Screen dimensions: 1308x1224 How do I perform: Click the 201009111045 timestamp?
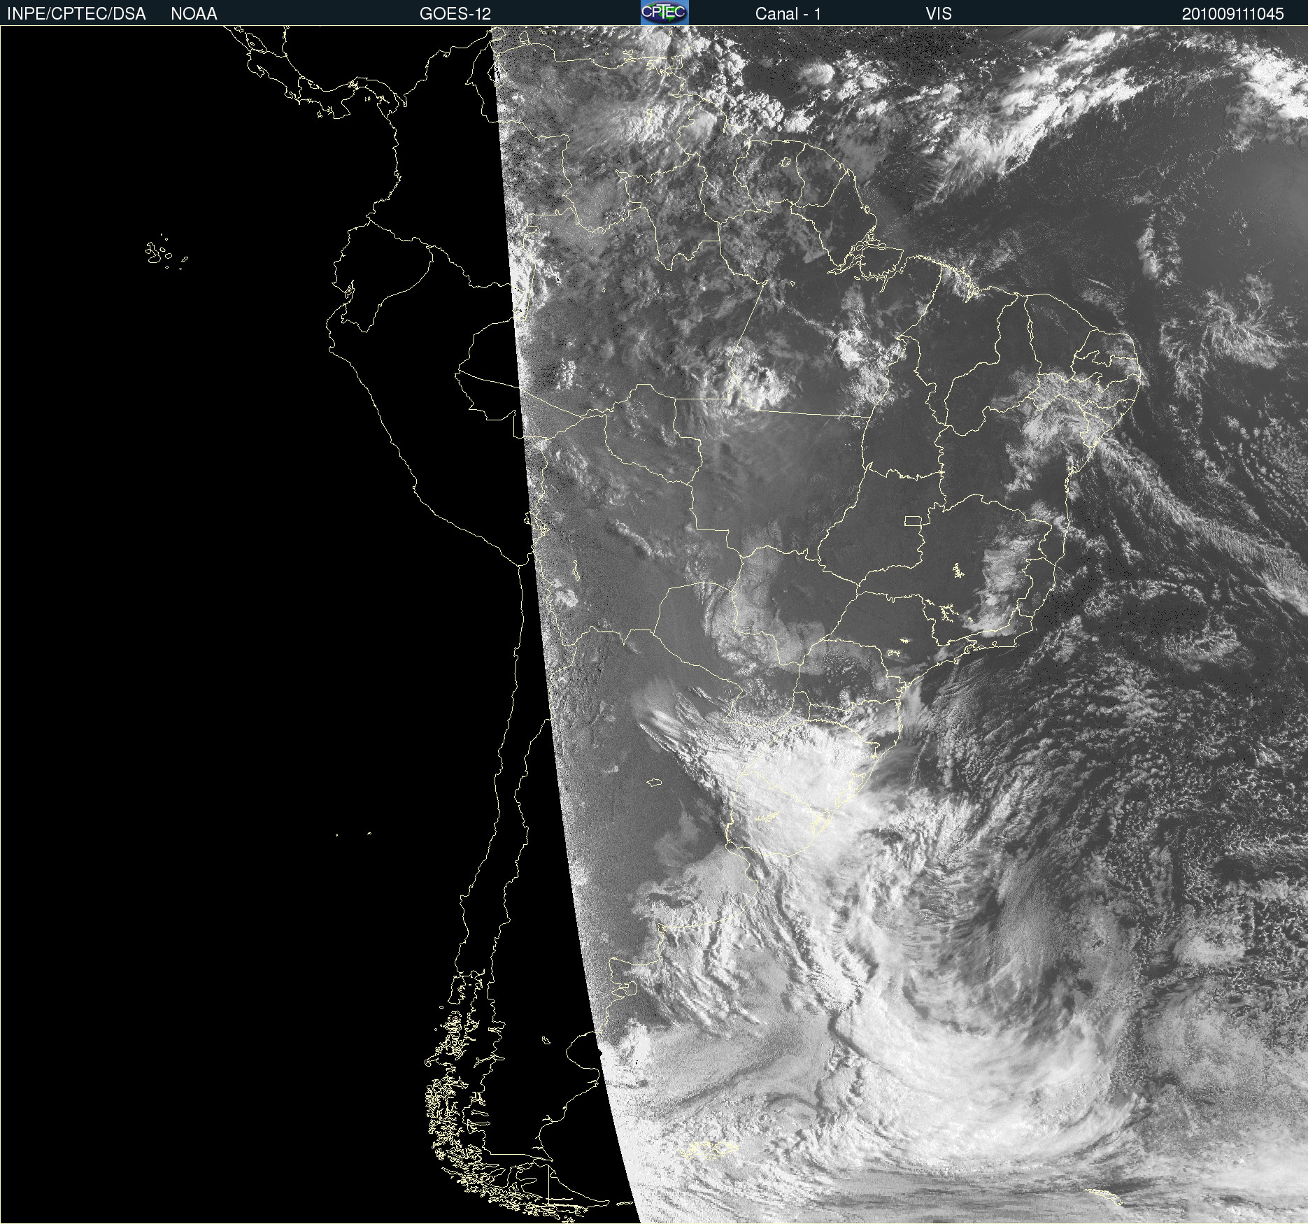coord(1232,14)
